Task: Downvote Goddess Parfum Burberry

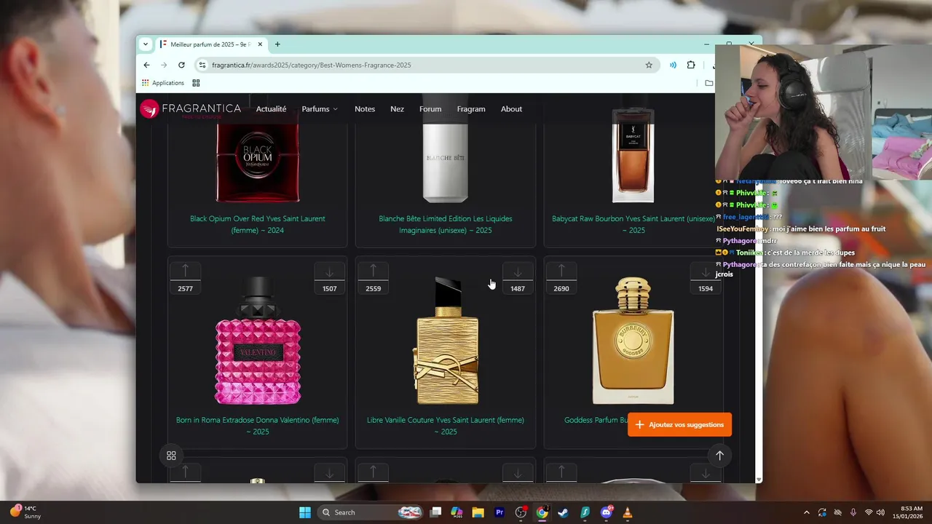Action: [x=705, y=271]
